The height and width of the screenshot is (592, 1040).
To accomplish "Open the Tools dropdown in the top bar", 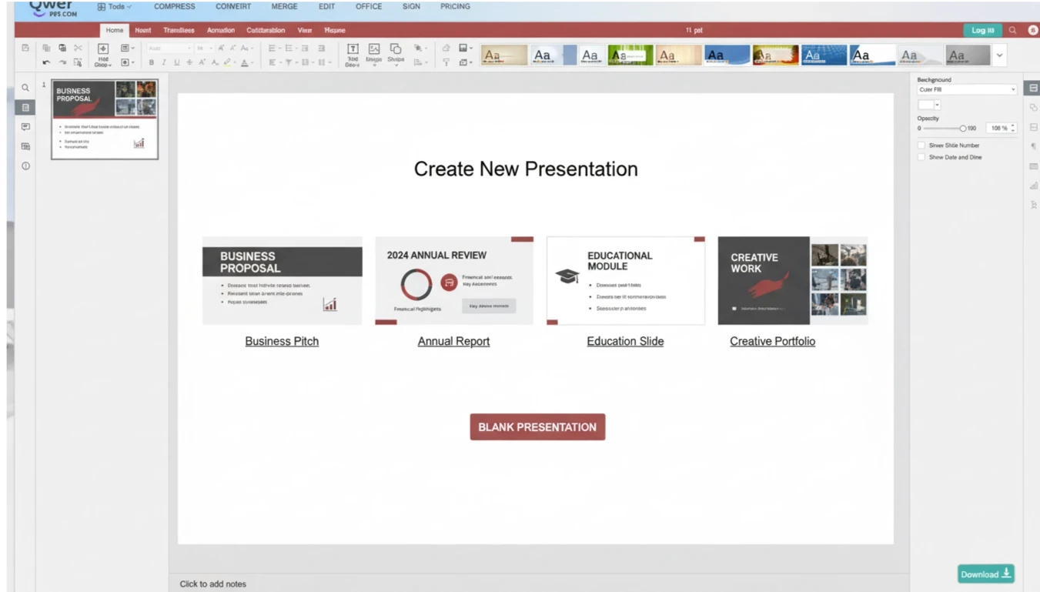I will pos(115,6).
